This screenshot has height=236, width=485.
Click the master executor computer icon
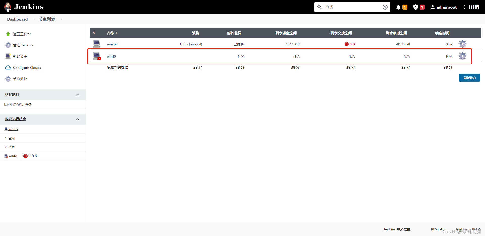(6, 129)
